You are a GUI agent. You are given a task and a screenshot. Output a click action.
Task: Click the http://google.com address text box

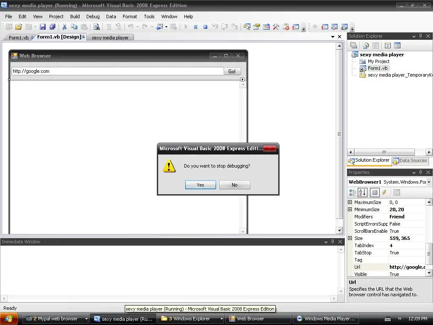coord(118,71)
